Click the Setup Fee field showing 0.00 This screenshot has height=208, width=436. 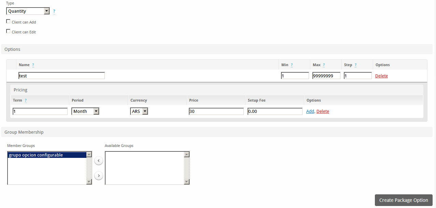click(x=275, y=111)
